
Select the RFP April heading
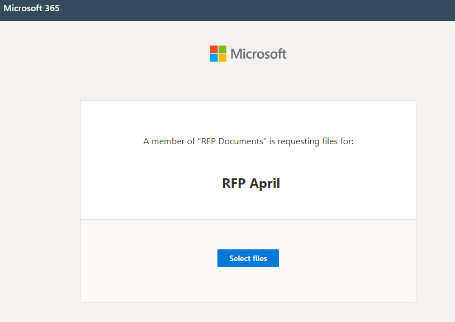251,183
